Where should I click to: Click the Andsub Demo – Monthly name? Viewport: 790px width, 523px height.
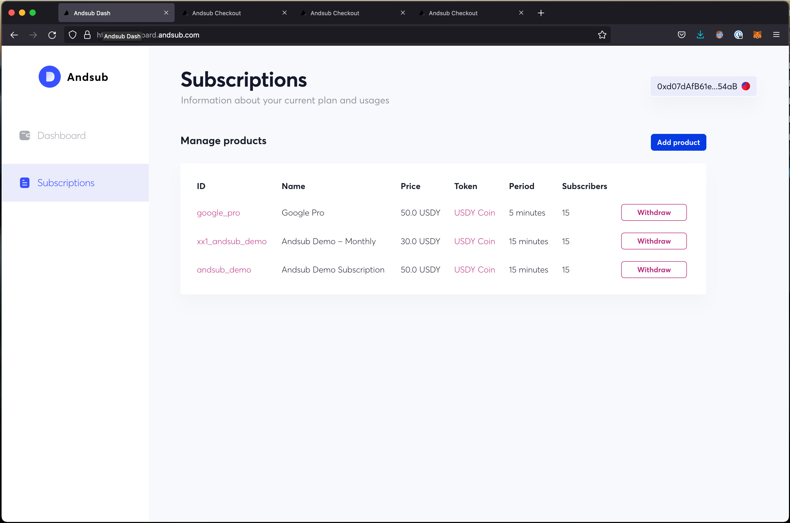[x=329, y=241]
